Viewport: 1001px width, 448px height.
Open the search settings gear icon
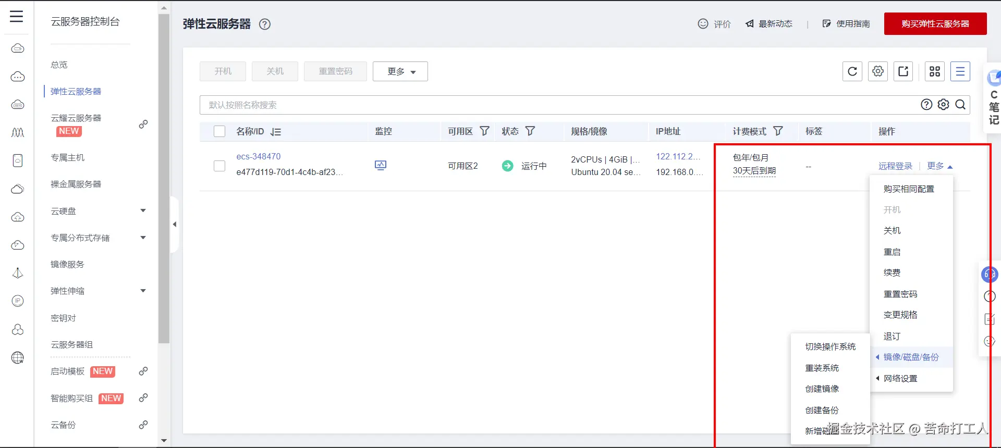[x=943, y=105]
